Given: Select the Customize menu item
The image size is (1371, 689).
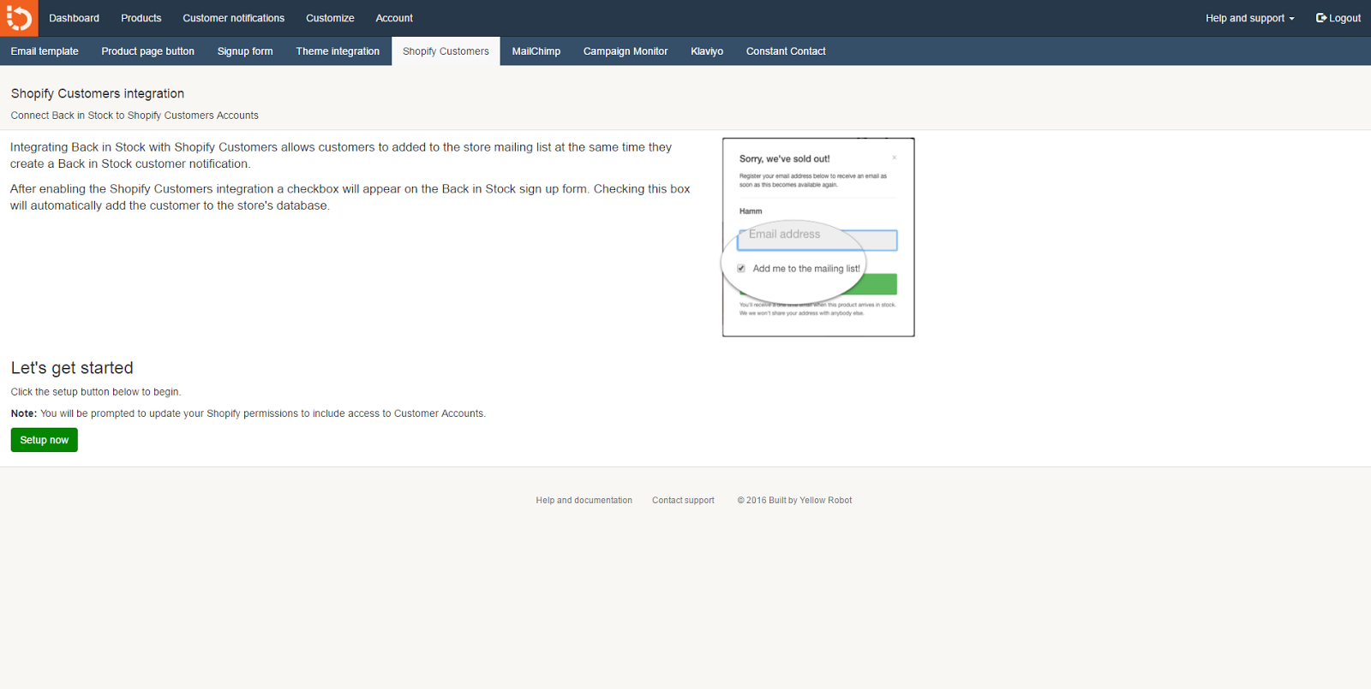Looking at the screenshot, I should coord(330,18).
